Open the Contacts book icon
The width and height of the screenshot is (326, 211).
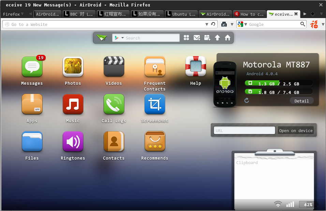114,141
